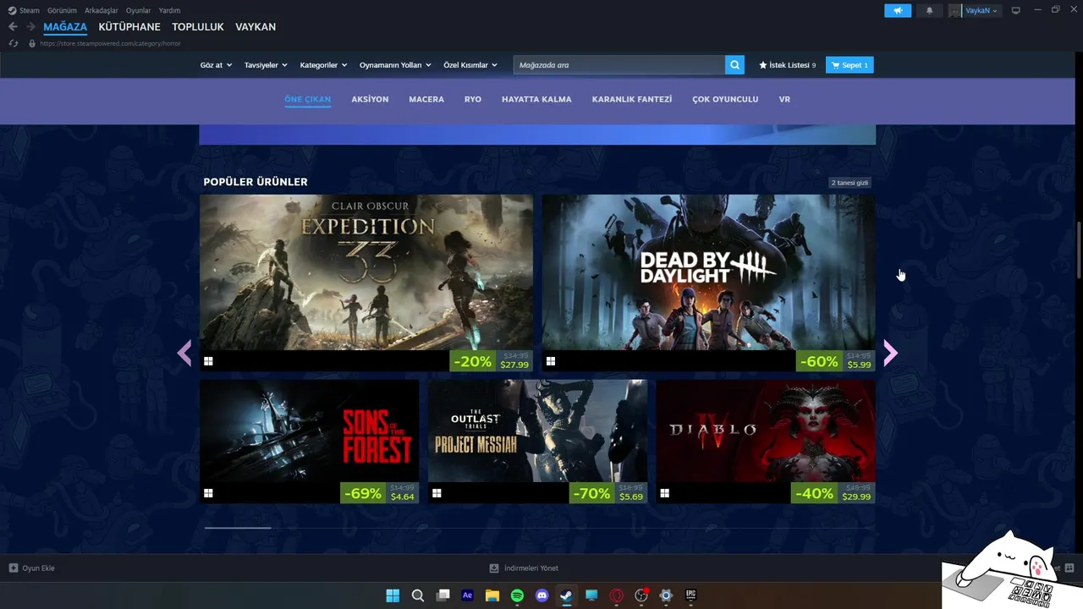Click the carousel progress bar under products

click(x=537, y=528)
